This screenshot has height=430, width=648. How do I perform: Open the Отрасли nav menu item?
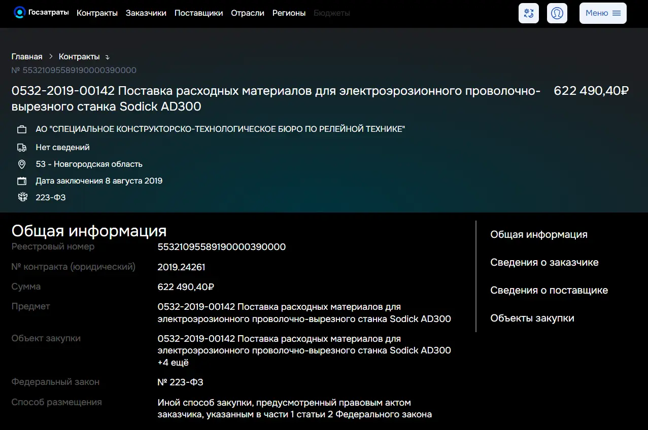(248, 13)
